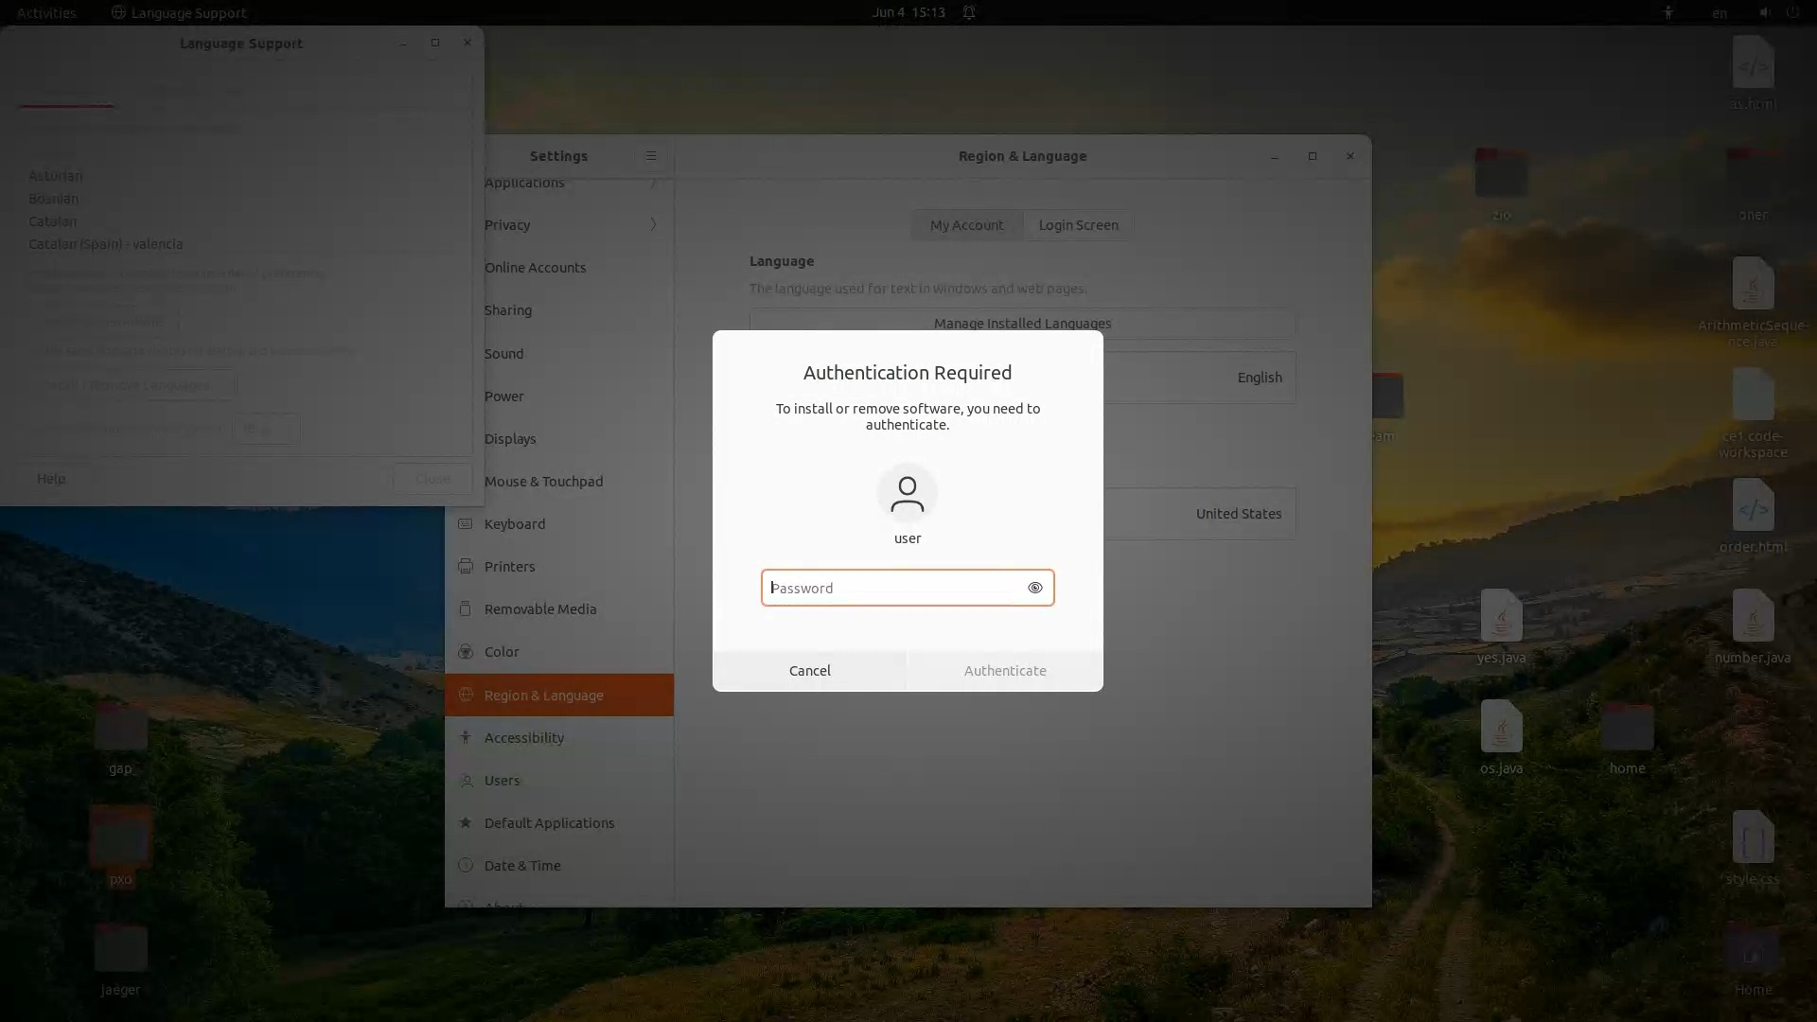The image size is (1817, 1022).
Task: Click the volume icon in system tray
Action: click(1765, 12)
